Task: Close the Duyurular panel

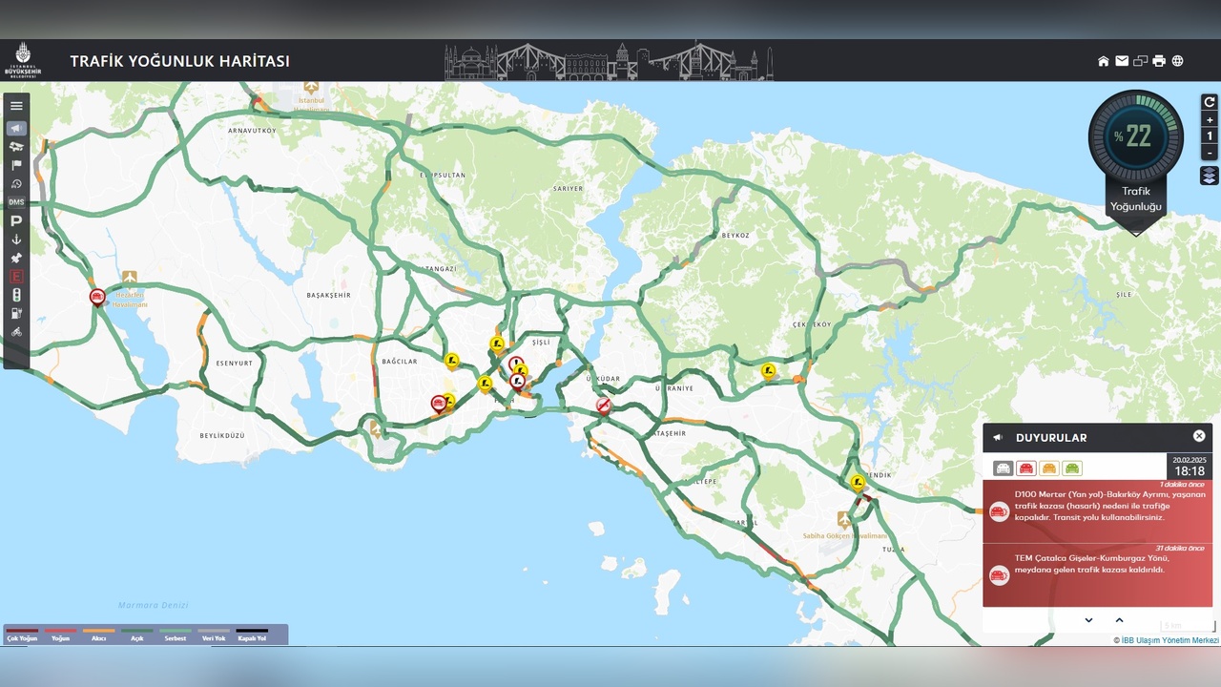Action: (x=1199, y=436)
